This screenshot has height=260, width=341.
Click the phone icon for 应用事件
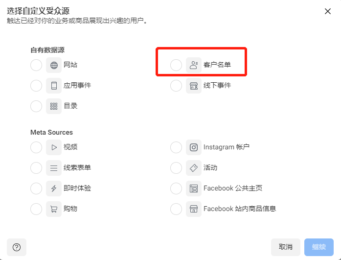coord(54,86)
